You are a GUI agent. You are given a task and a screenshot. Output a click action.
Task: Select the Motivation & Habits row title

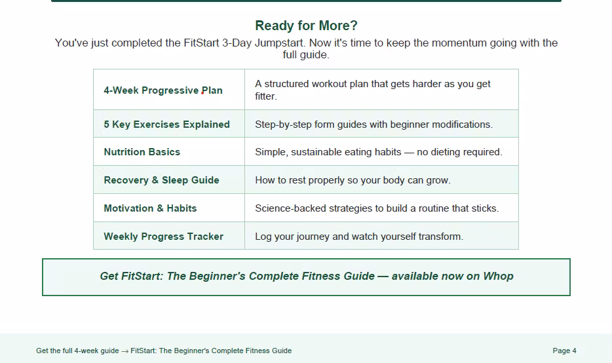[150, 208]
